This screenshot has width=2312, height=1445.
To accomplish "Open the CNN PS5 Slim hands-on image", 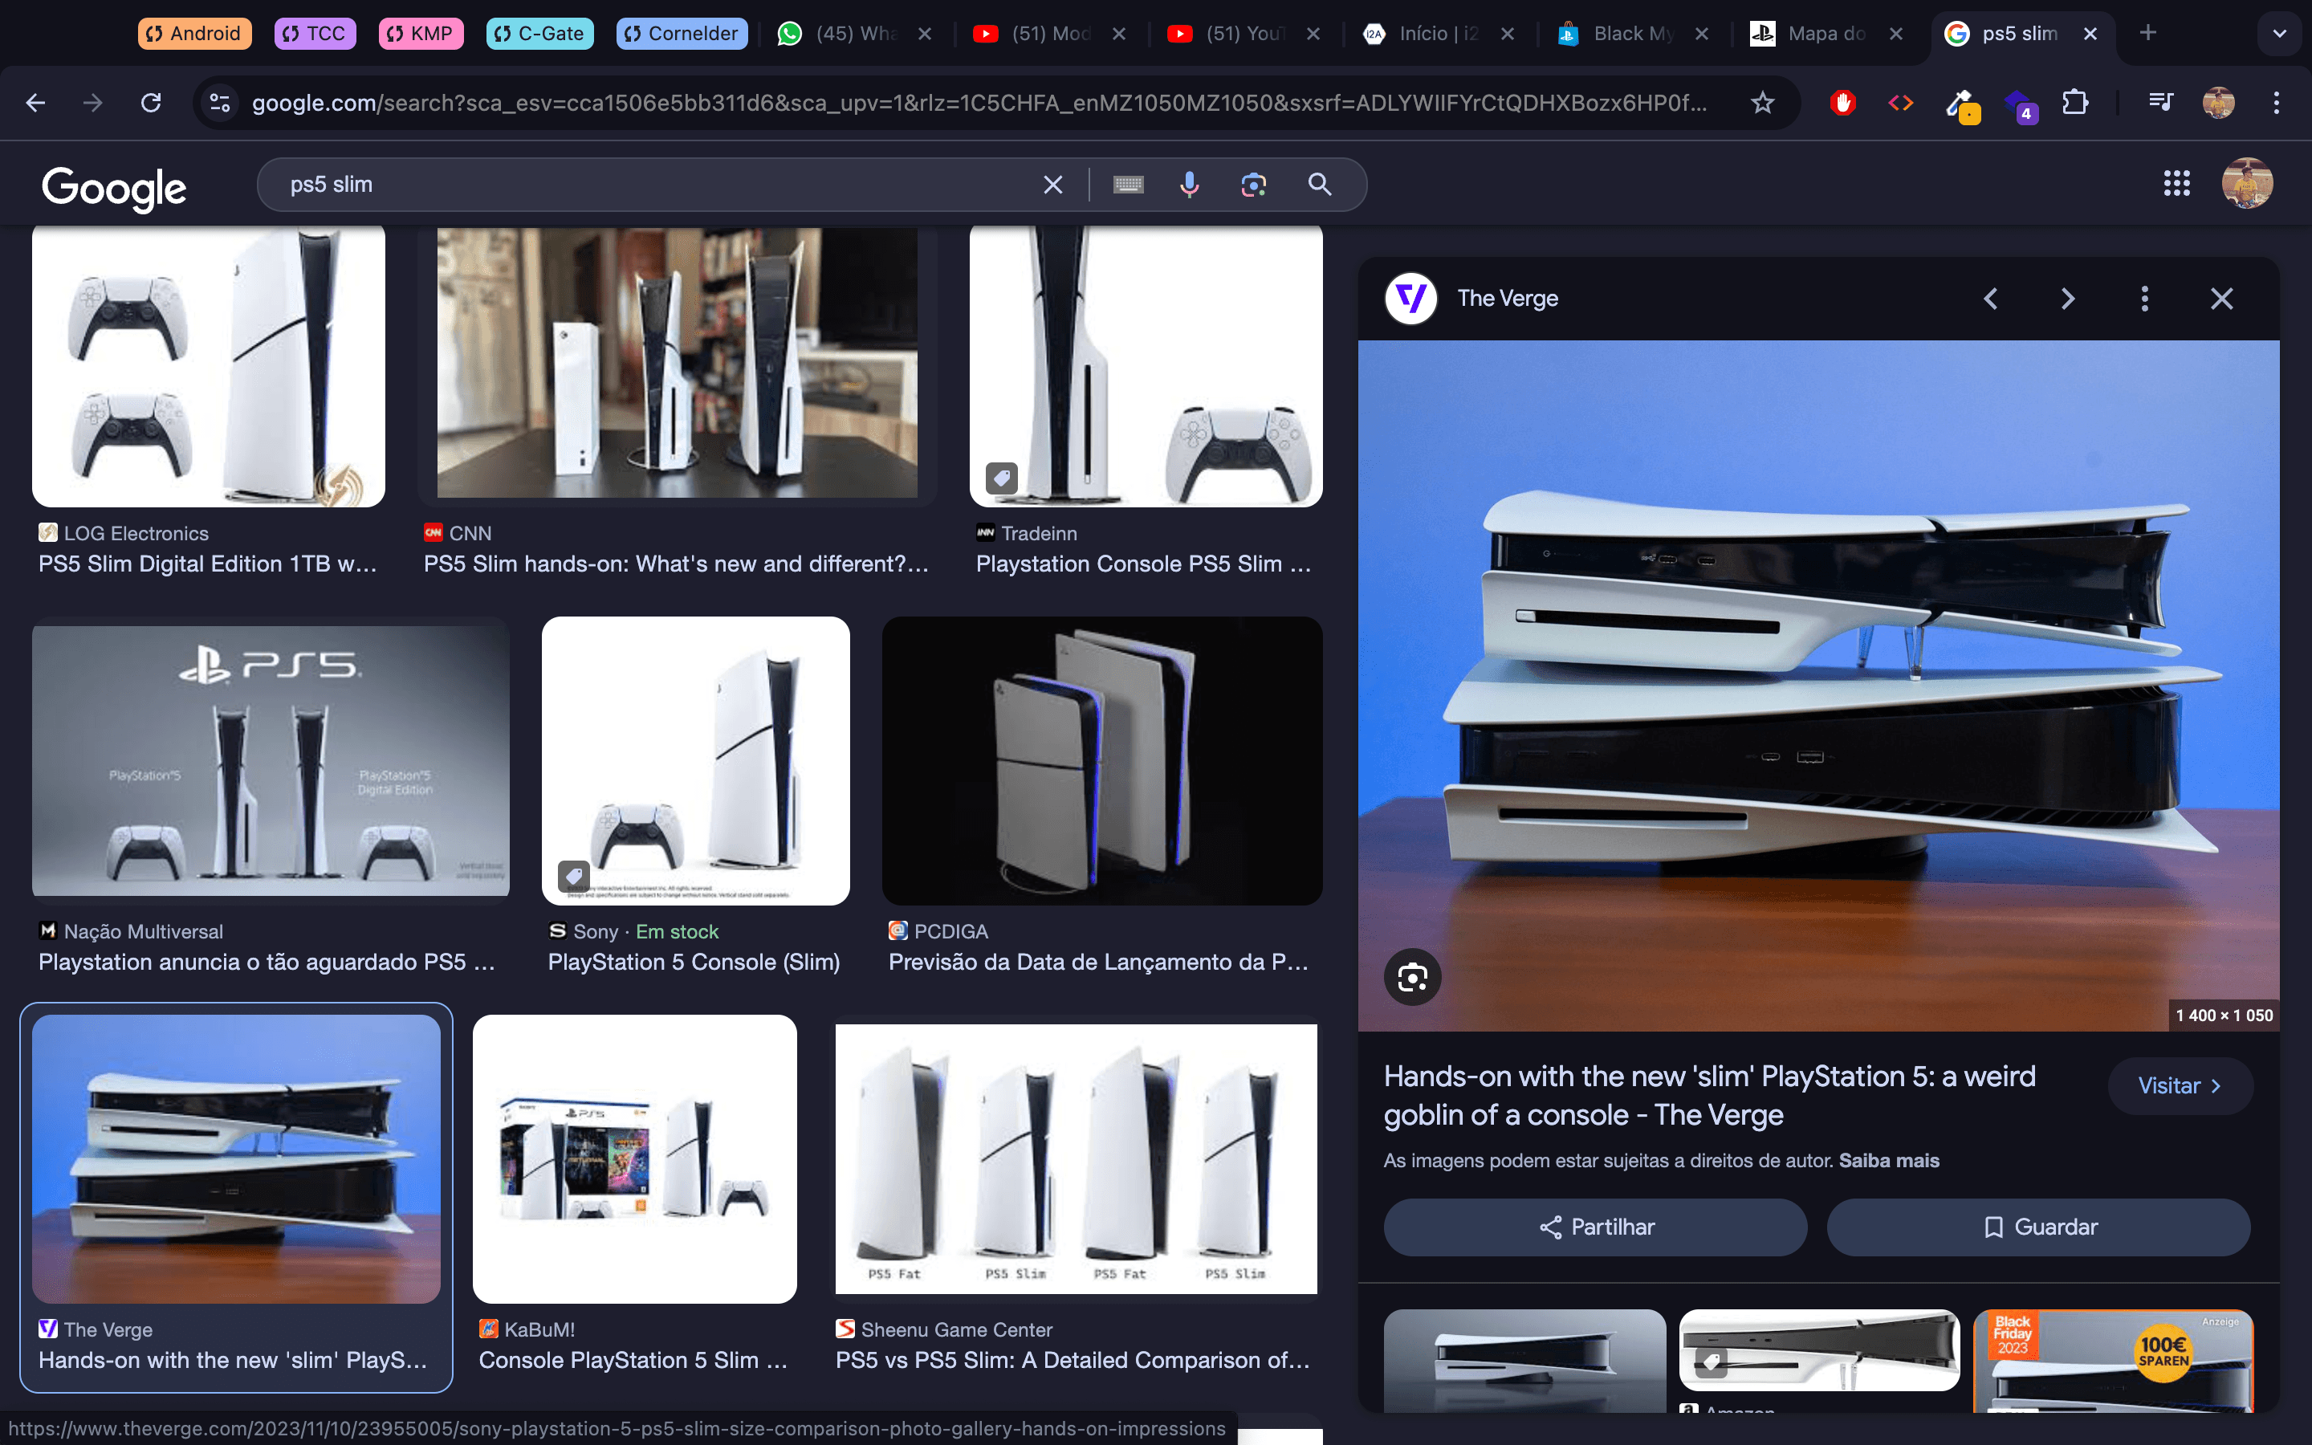I will pos(677,363).
